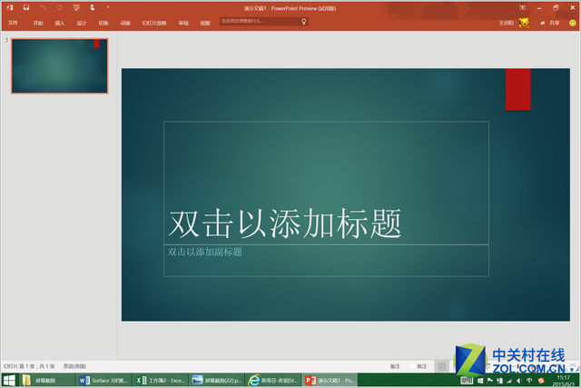Switch to the 动画 (Animations) ribbon tab
The height and width of the screenshot is (388, 581).
tap(125, 23)
